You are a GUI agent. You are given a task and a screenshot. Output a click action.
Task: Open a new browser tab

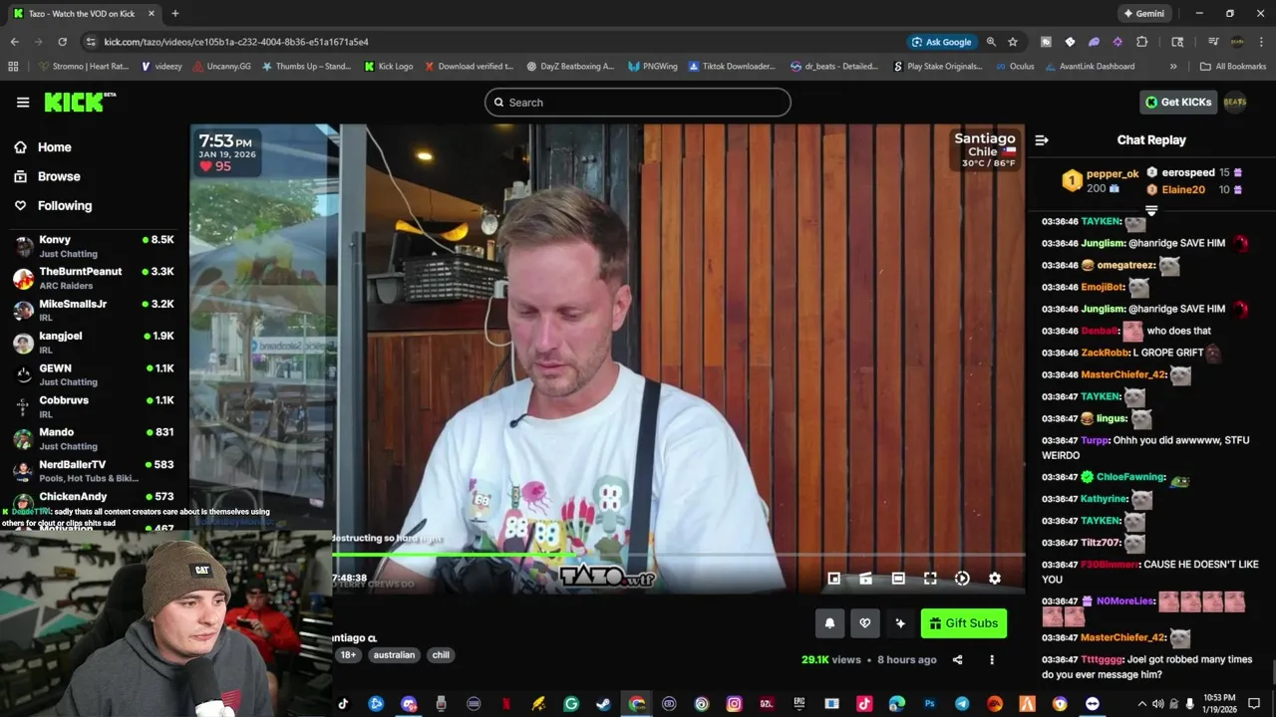(x=175, y=14)
